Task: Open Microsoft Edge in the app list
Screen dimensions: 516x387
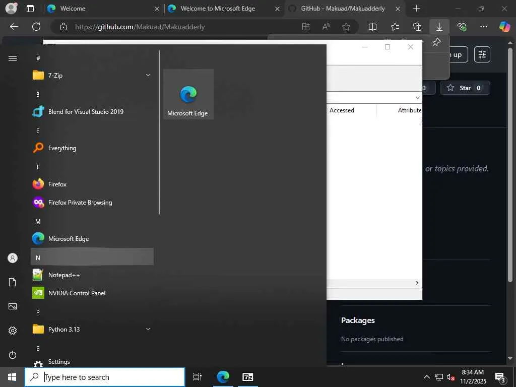Action: 92,238
